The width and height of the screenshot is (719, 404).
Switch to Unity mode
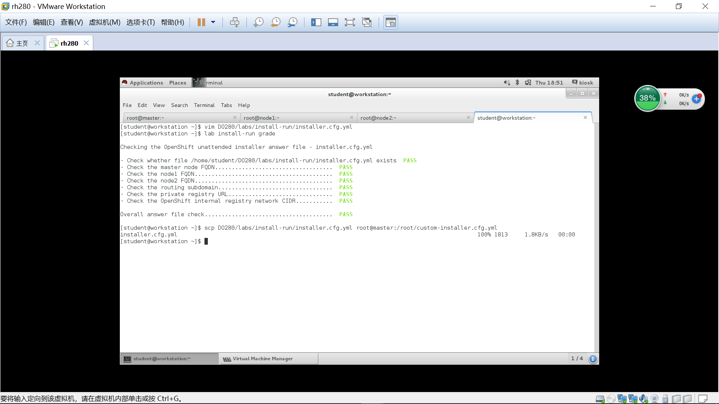367,22
